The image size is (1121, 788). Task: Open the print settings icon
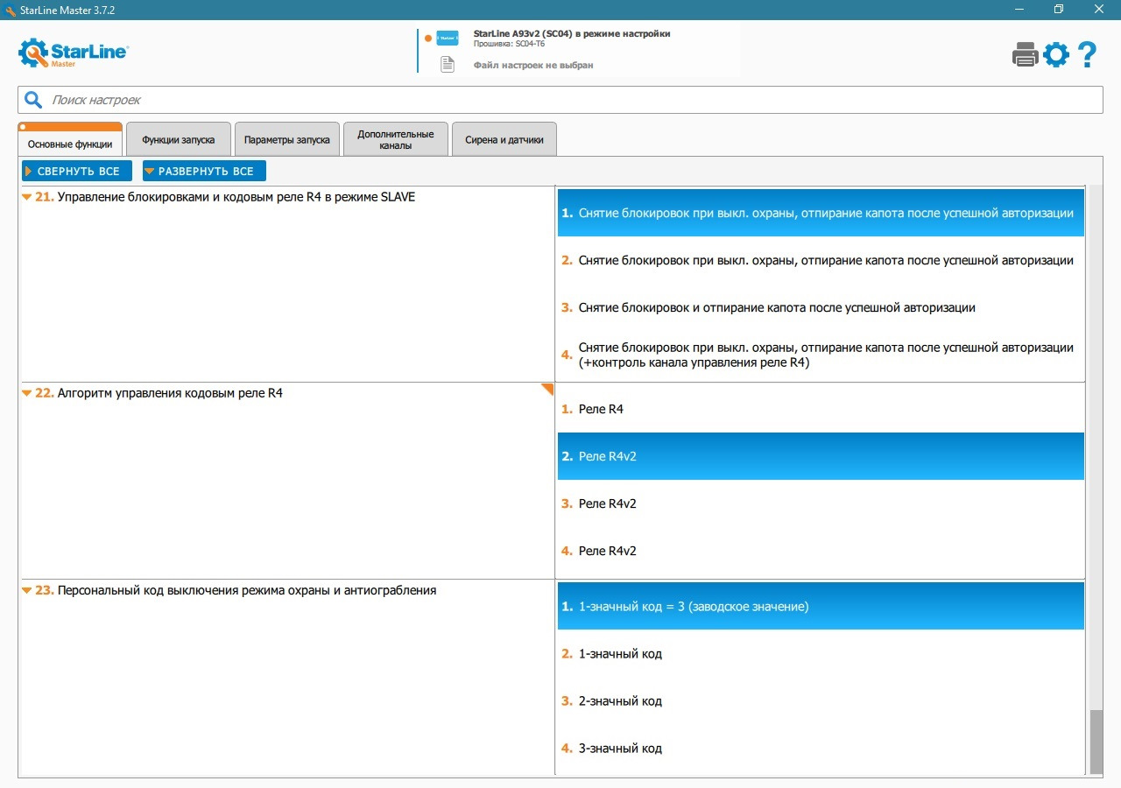pyautogui.click(x=1025, y=54)
